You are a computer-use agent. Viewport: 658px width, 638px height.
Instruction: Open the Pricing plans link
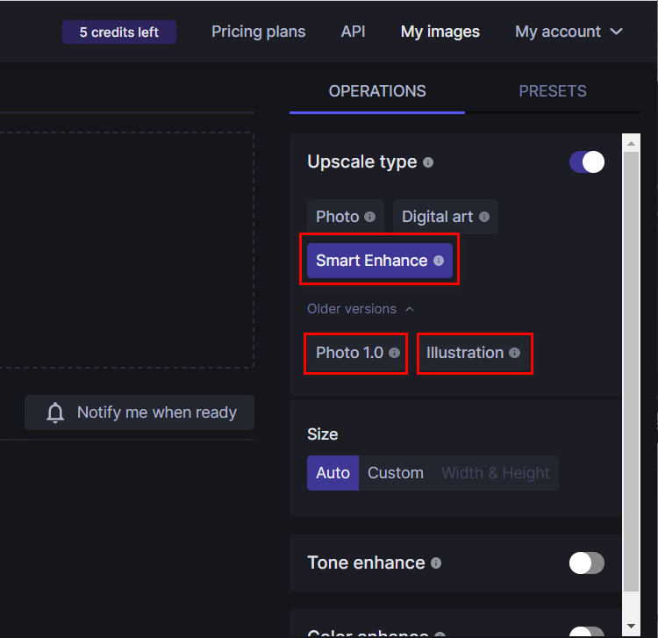[x=258, y=32]
